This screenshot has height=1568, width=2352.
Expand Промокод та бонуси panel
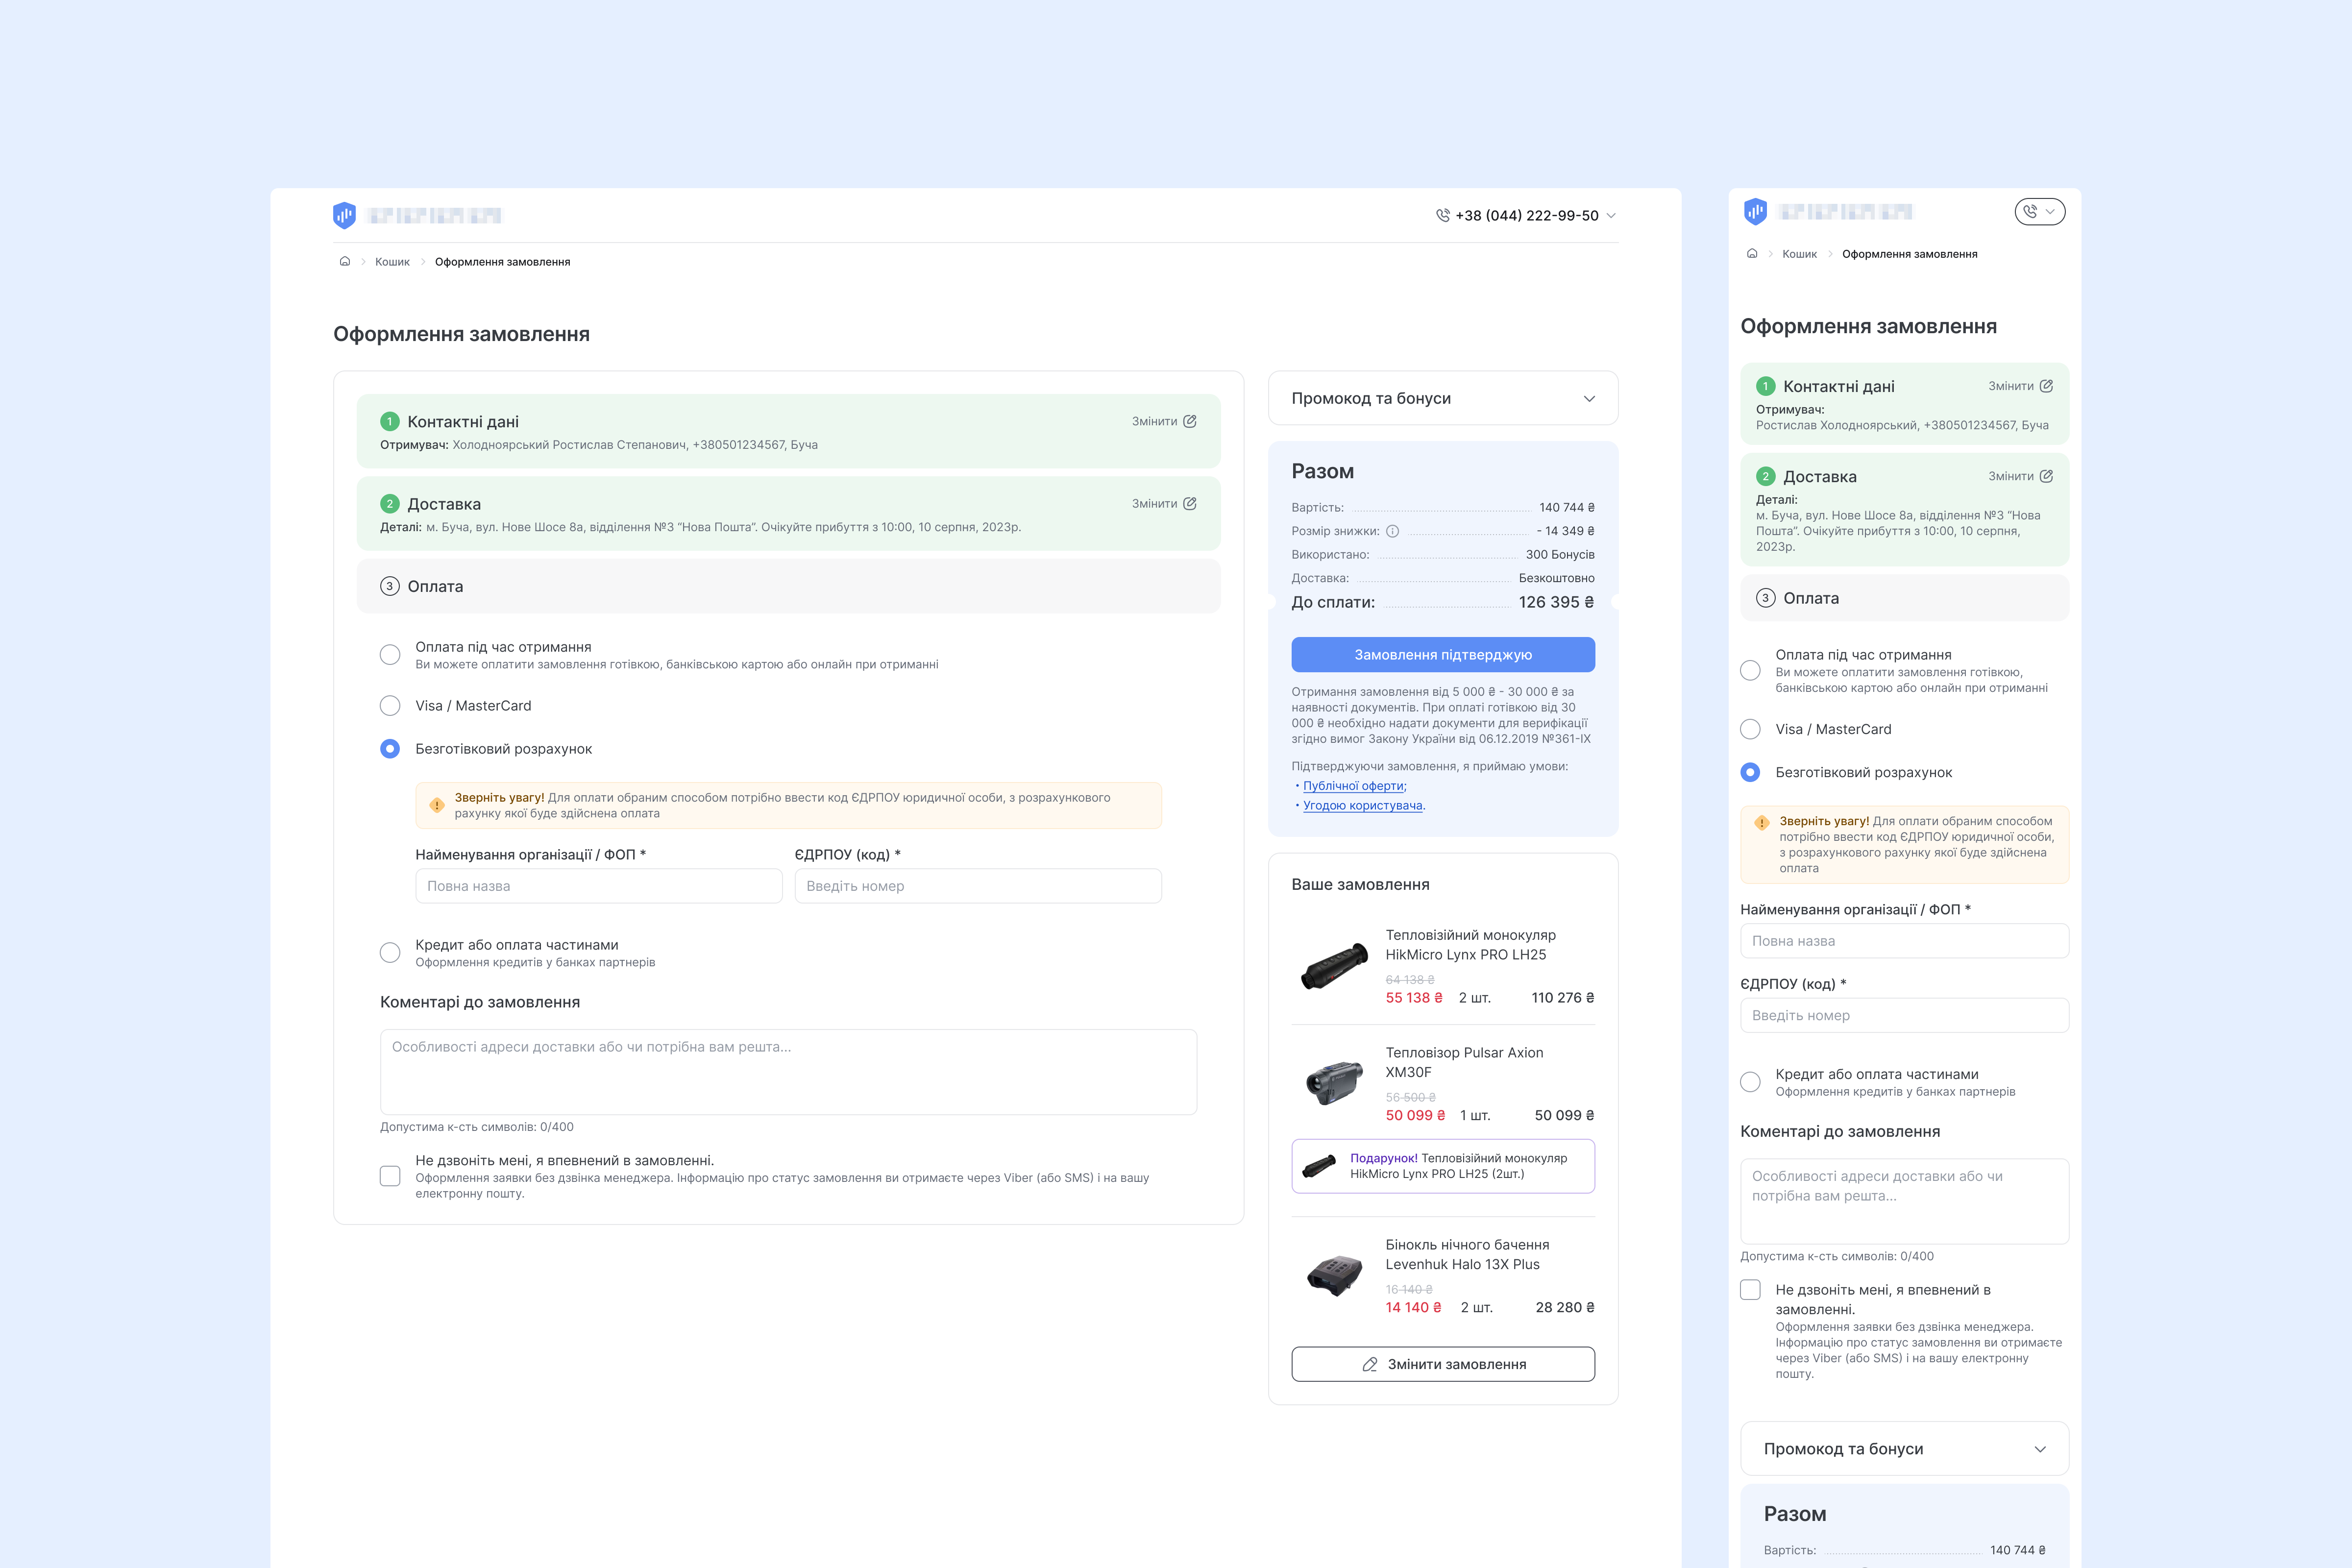coord(1589,398)
